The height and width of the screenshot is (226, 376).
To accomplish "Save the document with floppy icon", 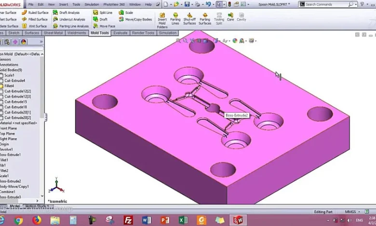I will click(188, 4).
